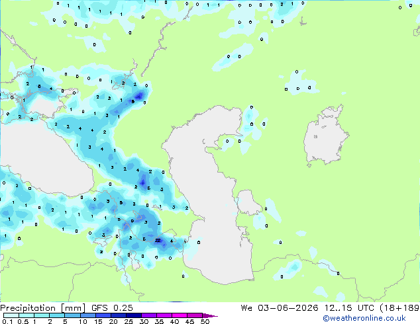Choose the 40 to 45 mm magenta swatch
Image resolution: width=420 pixels, height=324 pixels.
(x=180, y=315)
